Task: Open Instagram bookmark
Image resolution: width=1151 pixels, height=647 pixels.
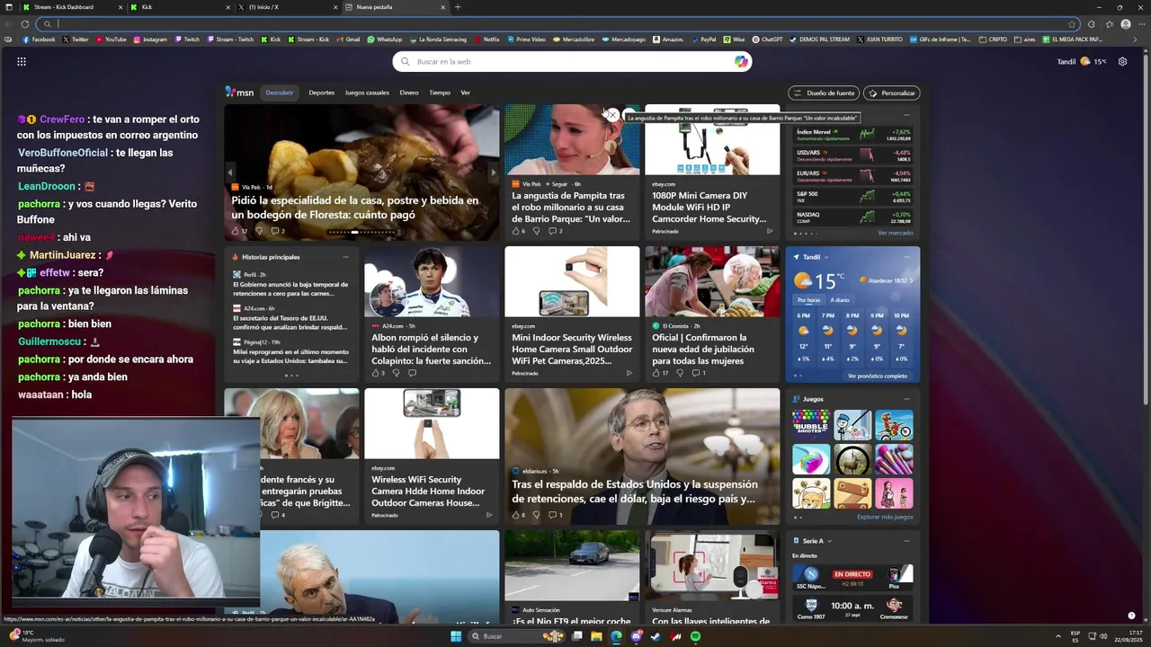Action: (x=150, y=40)
